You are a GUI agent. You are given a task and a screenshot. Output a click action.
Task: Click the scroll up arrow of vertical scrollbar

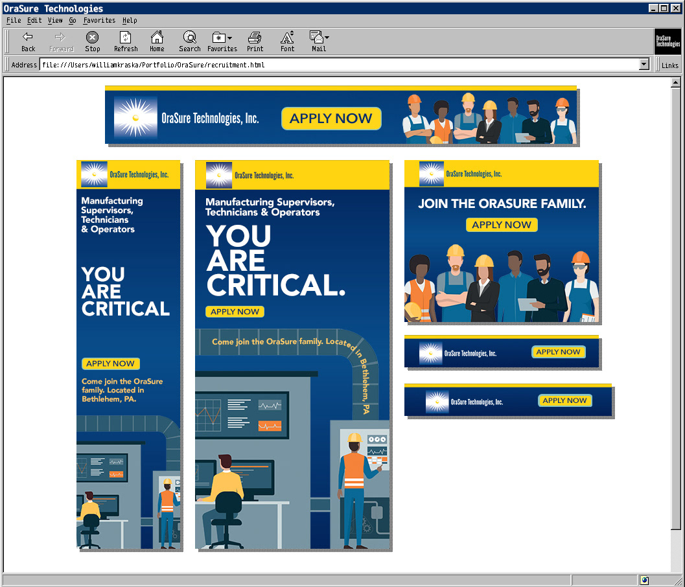click(675, 82)
